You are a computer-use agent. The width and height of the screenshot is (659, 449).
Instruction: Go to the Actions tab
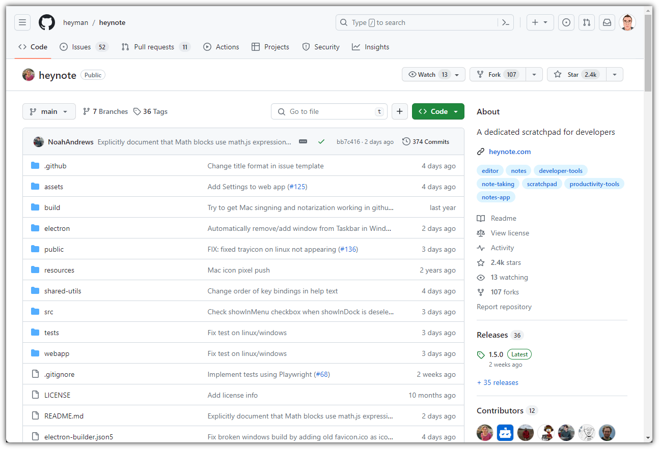(x=221, y=47)
